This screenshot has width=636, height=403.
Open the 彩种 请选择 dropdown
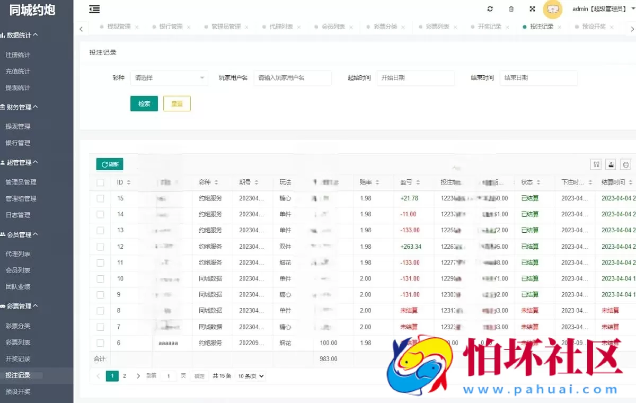pos(169,77)
